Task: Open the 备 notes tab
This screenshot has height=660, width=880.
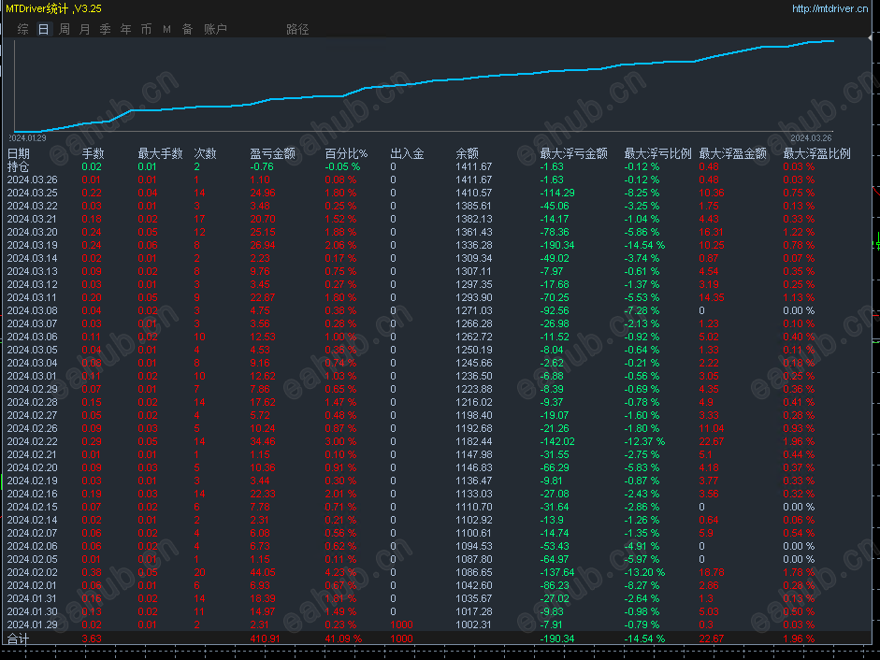Action: pyautogui.click(x=187, y=29)
